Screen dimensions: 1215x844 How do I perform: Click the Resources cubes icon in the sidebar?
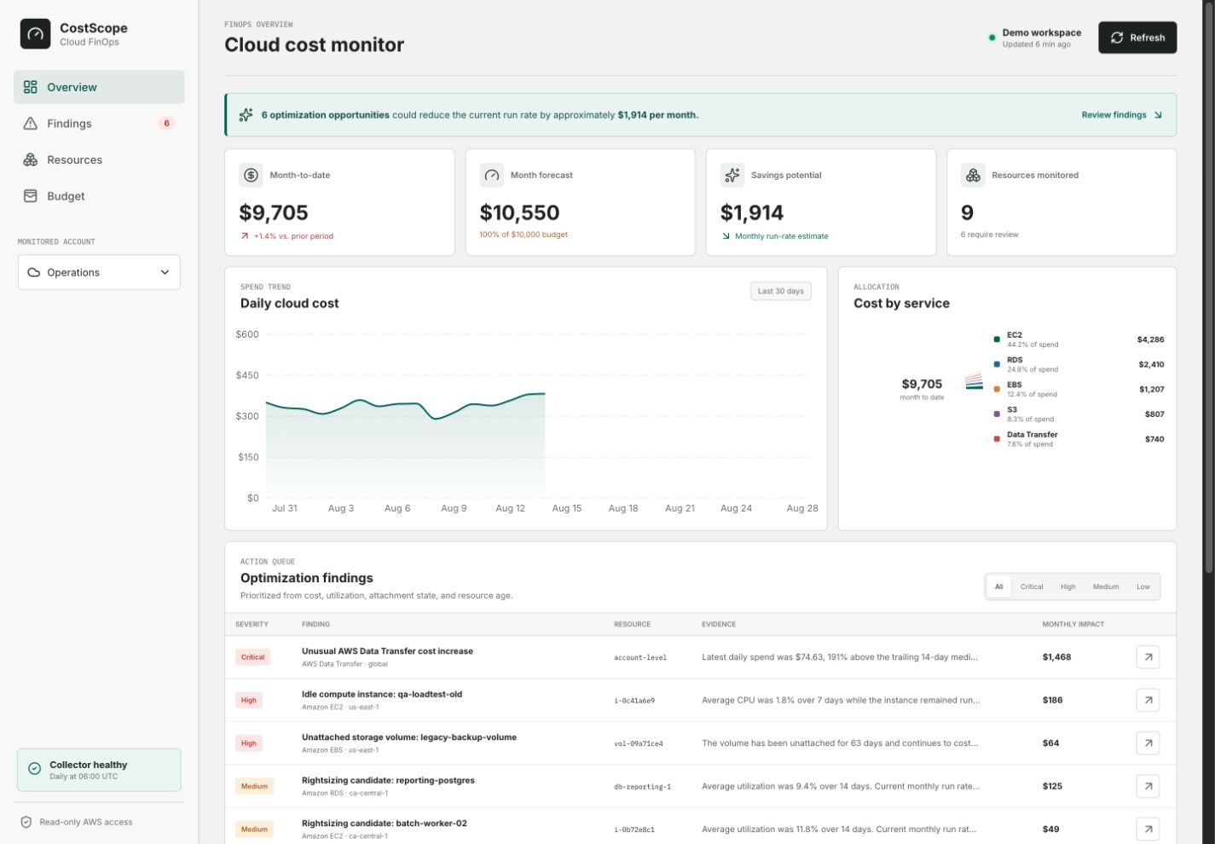31,159
